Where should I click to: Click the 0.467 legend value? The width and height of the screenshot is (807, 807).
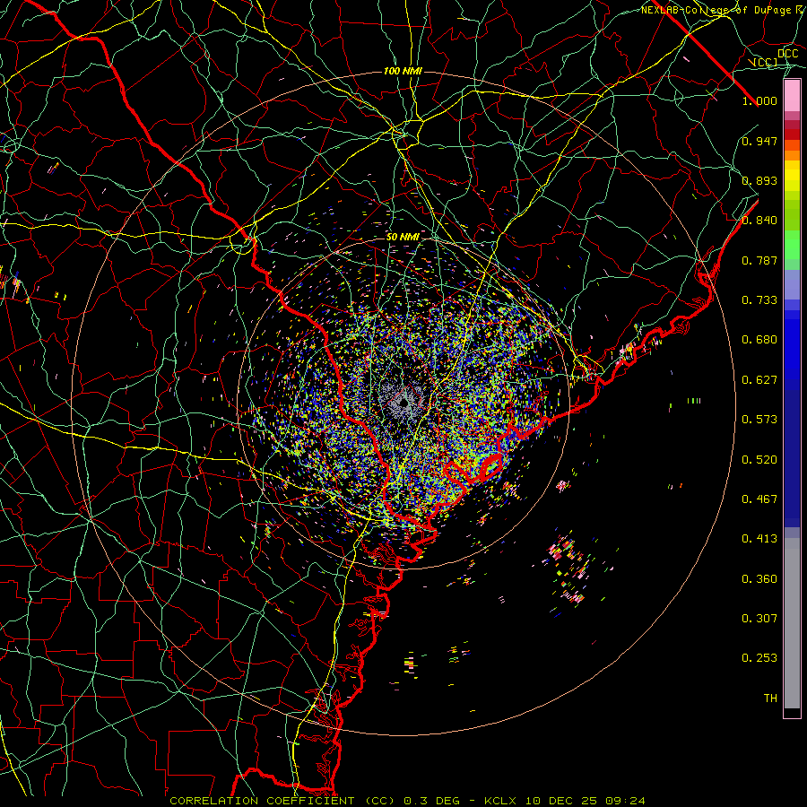pyautogui.click(x=759, y=499)
